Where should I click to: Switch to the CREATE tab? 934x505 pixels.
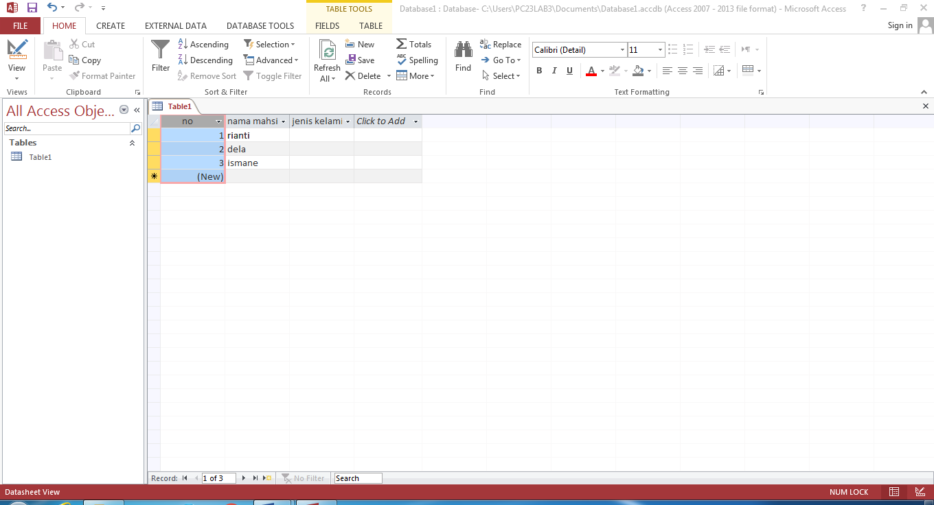111,25
